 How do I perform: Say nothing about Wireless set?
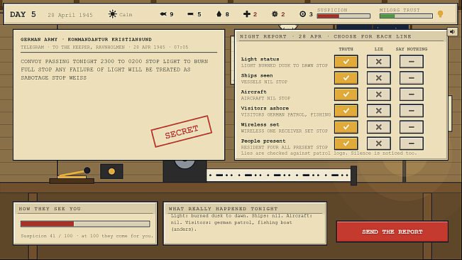point(412,127)
